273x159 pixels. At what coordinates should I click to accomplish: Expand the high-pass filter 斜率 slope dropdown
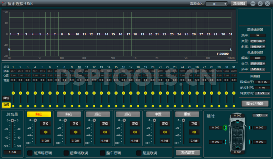click(x=258, y=47)
